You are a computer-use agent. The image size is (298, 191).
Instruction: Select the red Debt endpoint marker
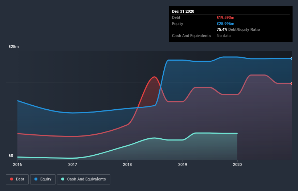coord(292,84)
